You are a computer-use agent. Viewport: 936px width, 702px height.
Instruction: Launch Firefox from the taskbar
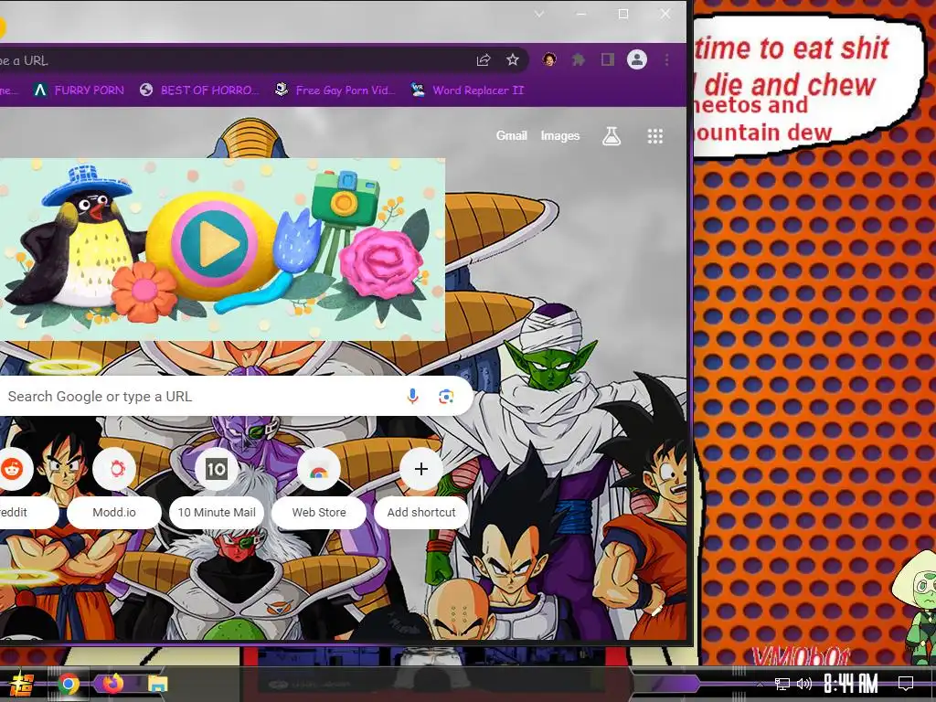[112, 684]
